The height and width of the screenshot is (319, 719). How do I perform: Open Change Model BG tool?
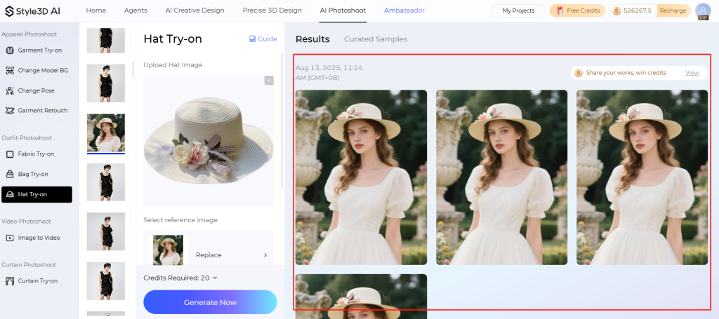pyautogui.click(x=37, y=71)
